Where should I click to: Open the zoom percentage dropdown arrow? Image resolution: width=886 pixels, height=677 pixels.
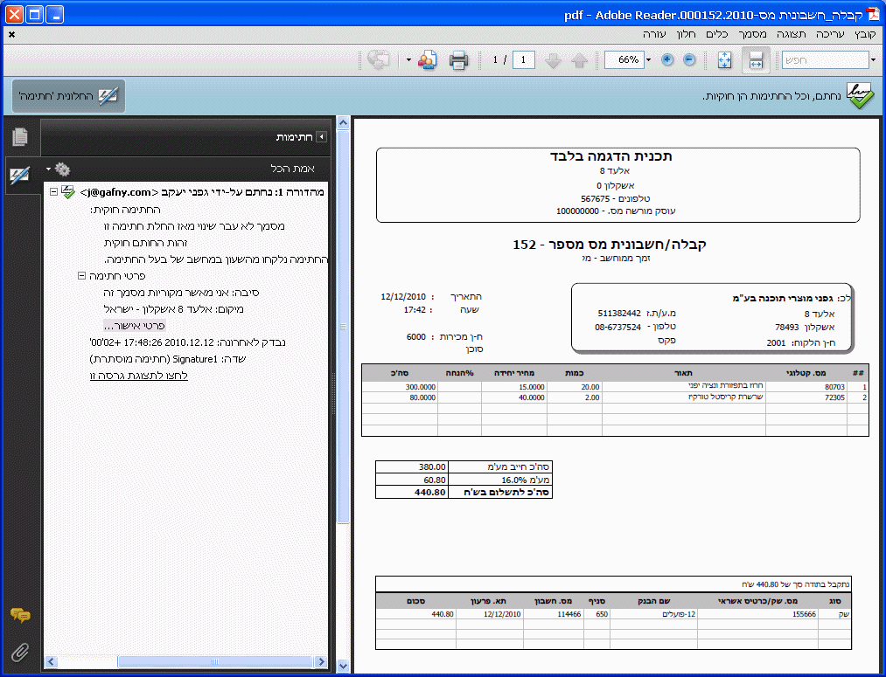[648, 60]
